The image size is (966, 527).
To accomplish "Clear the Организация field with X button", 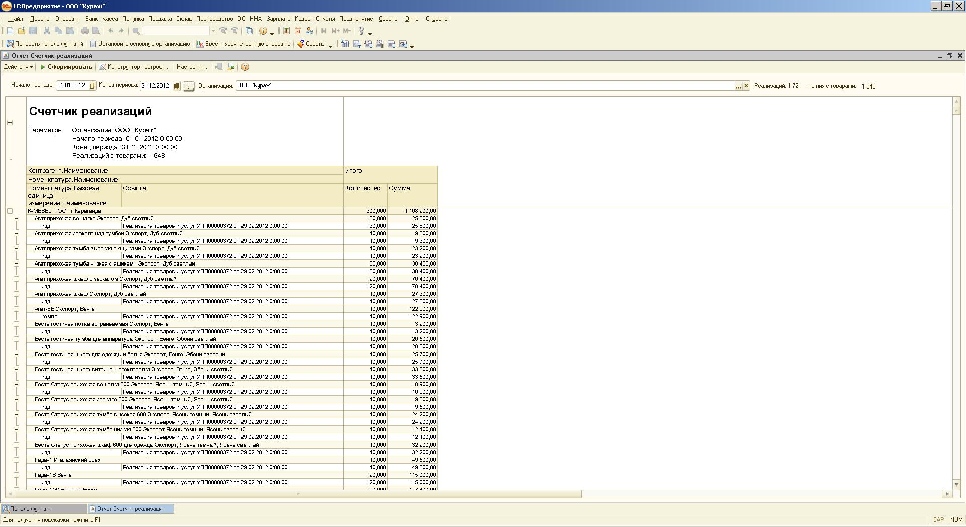I will [746, 86].
